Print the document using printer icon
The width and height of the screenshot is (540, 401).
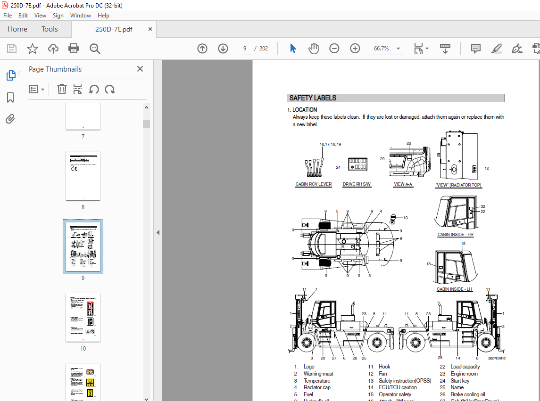click(74, 49)
